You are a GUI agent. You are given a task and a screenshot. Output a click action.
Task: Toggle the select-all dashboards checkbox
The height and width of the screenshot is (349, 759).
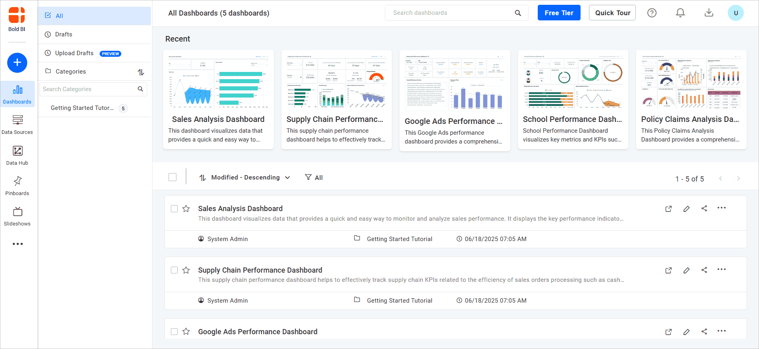(x=172, y=177)
